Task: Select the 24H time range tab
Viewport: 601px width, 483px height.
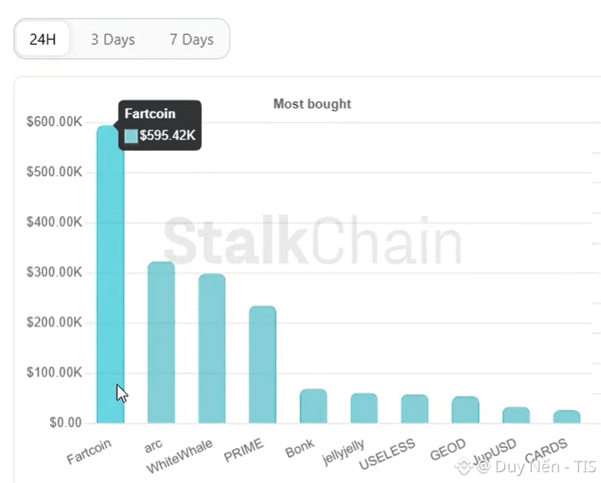Action: [x=42, y=39]
